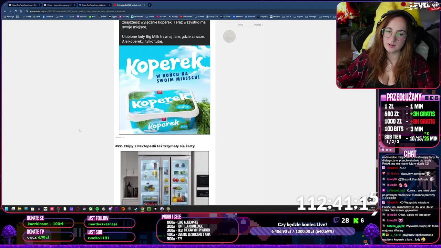441x248 pixels.
Task: Expand the Games bookmarks folder
Action: tap(199, 17)
